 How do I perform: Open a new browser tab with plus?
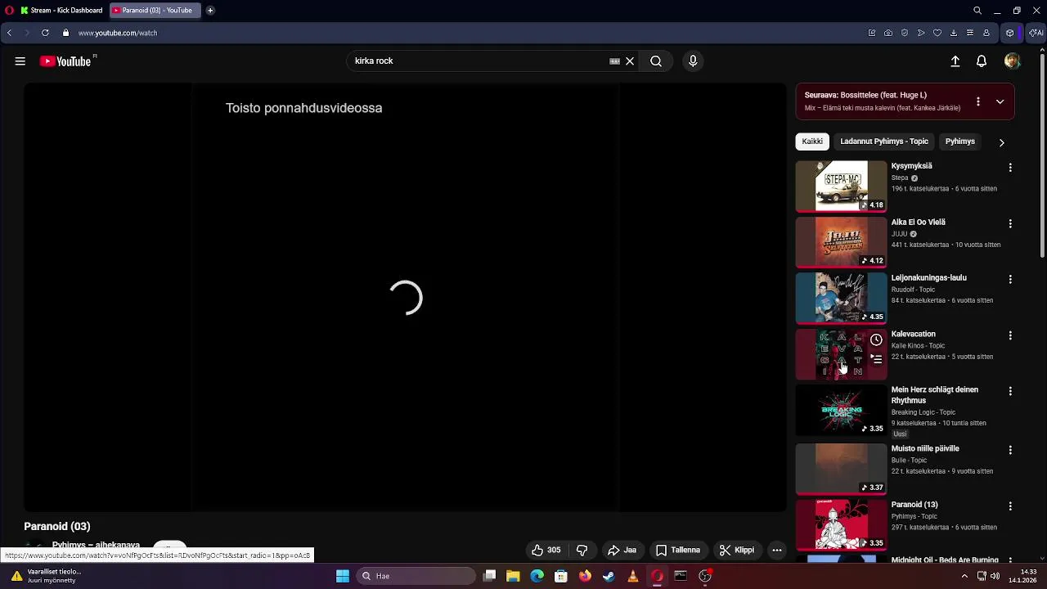pos(210,11)
